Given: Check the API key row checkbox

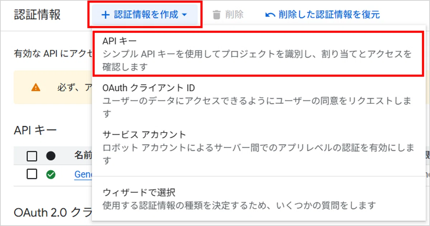Looking at the screenshot, I should tap(32, 175).
